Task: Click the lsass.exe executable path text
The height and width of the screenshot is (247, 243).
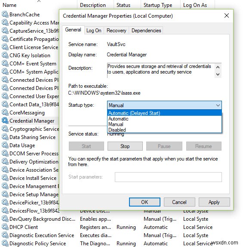Action: point(104,93)
